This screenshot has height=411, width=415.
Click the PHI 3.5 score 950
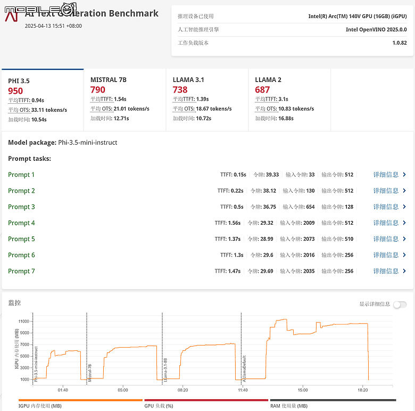click(x=15, y=91)
